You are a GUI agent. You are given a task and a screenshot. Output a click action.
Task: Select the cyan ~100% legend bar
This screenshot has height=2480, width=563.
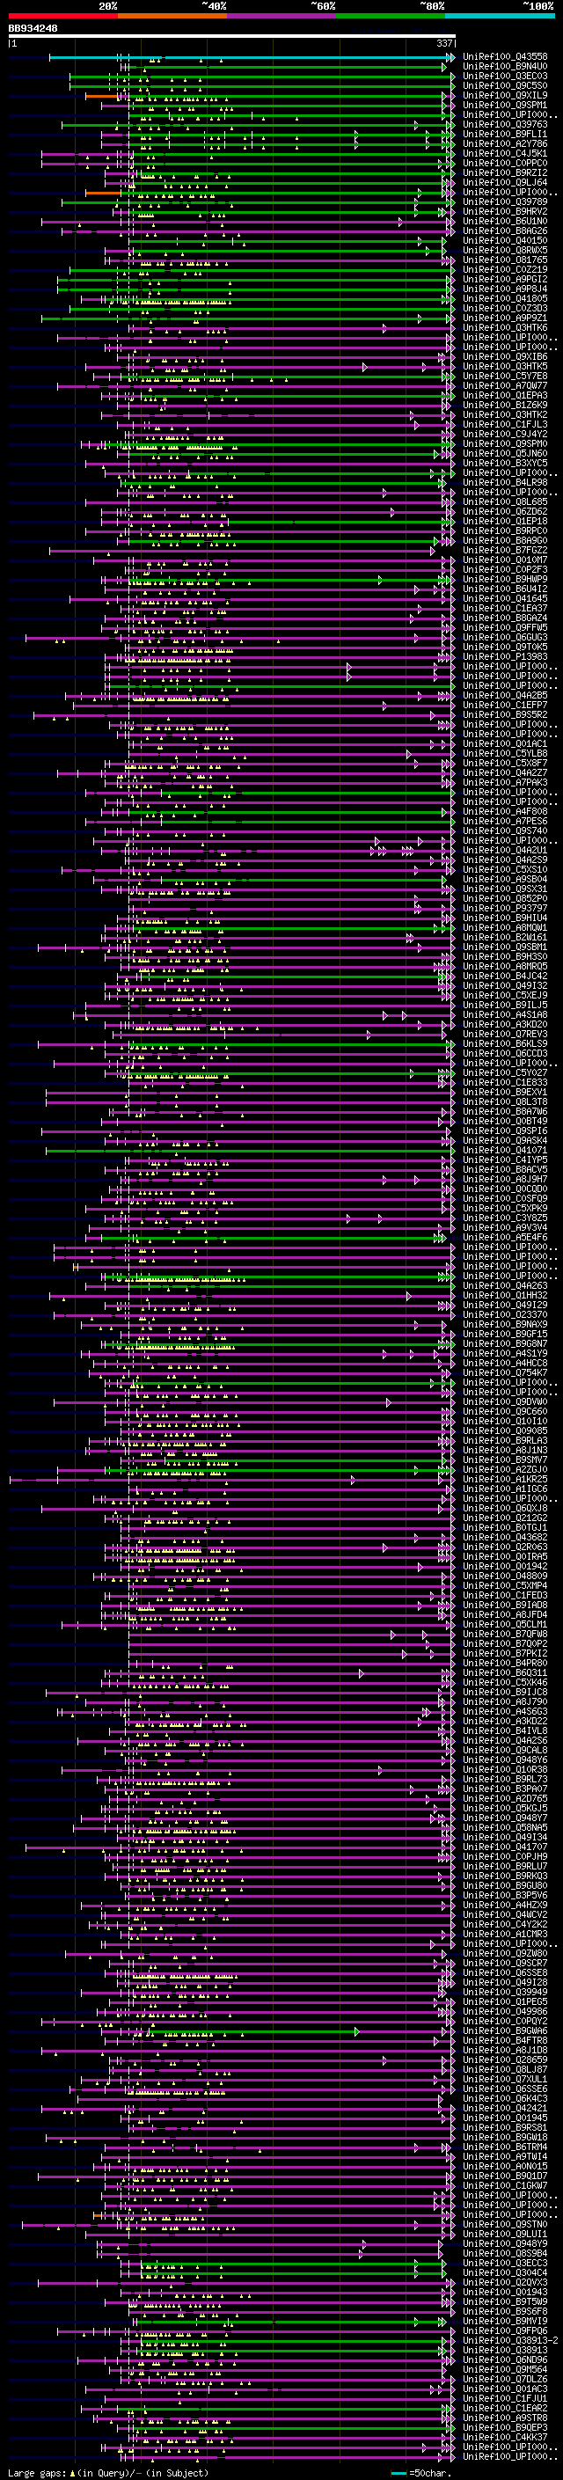[x=500, y=17]
